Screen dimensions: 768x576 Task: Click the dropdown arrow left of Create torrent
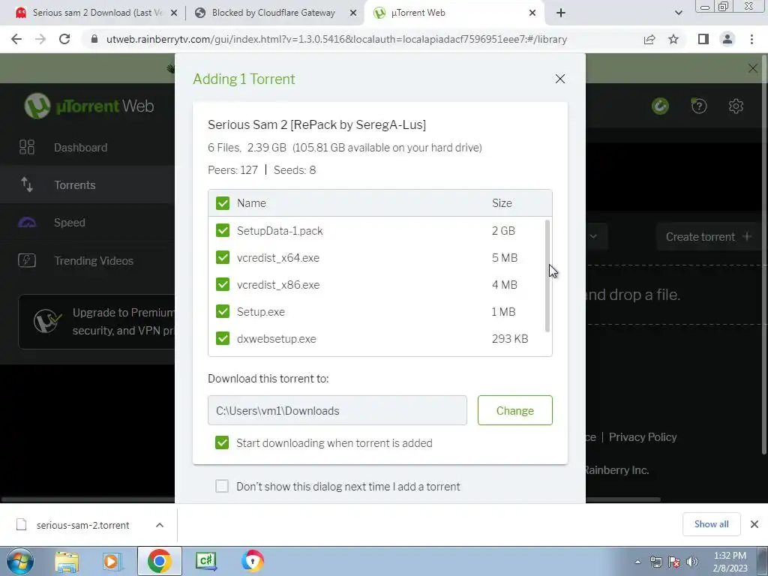point(593,236)
